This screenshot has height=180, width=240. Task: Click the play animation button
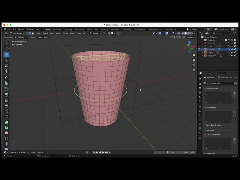[x=103, y=153]
